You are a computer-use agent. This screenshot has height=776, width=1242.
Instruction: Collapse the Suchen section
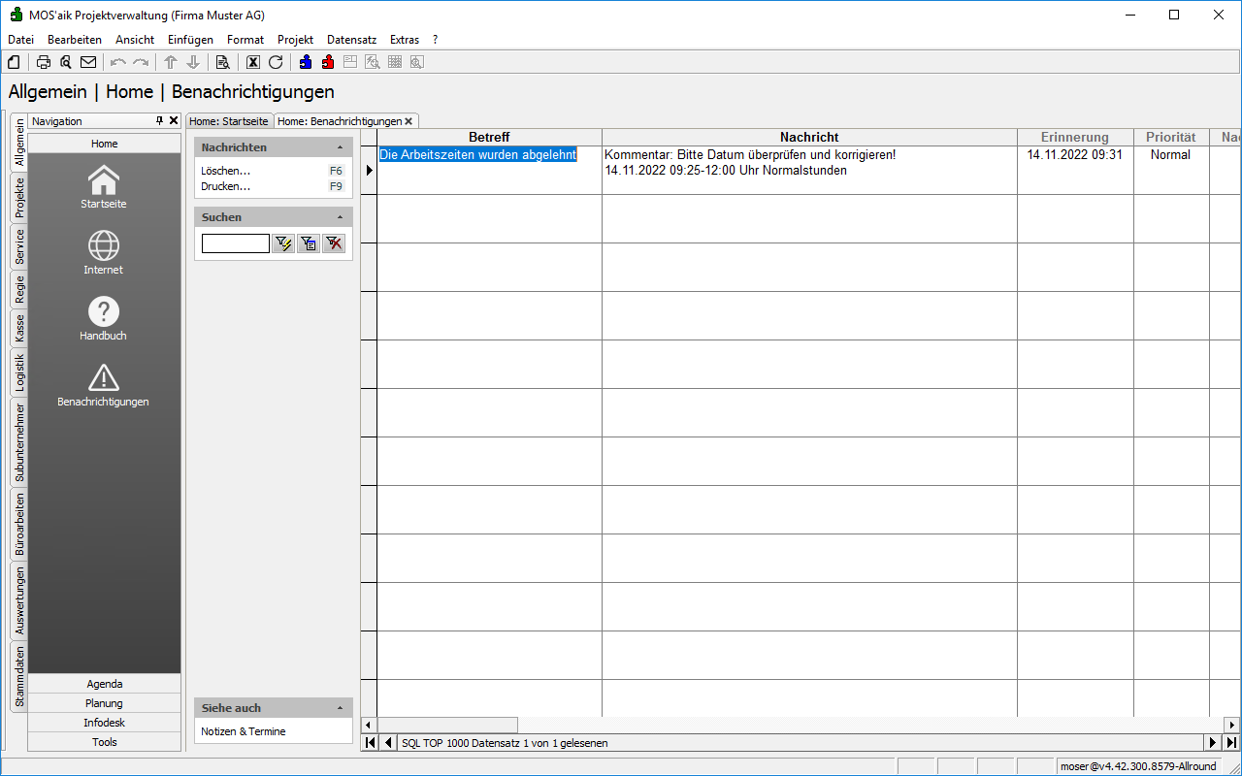(340, 217)
